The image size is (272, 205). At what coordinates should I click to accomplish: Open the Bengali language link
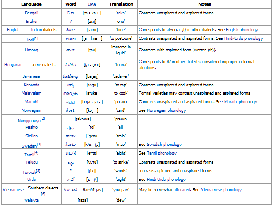point(32,13)
